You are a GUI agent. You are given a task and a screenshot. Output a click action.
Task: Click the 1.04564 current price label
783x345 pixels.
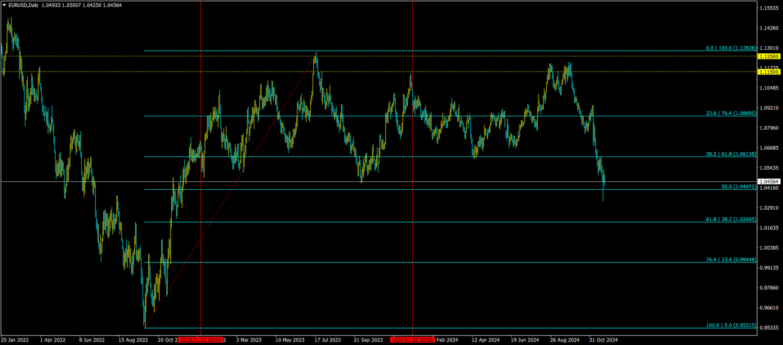pos(769,181)
